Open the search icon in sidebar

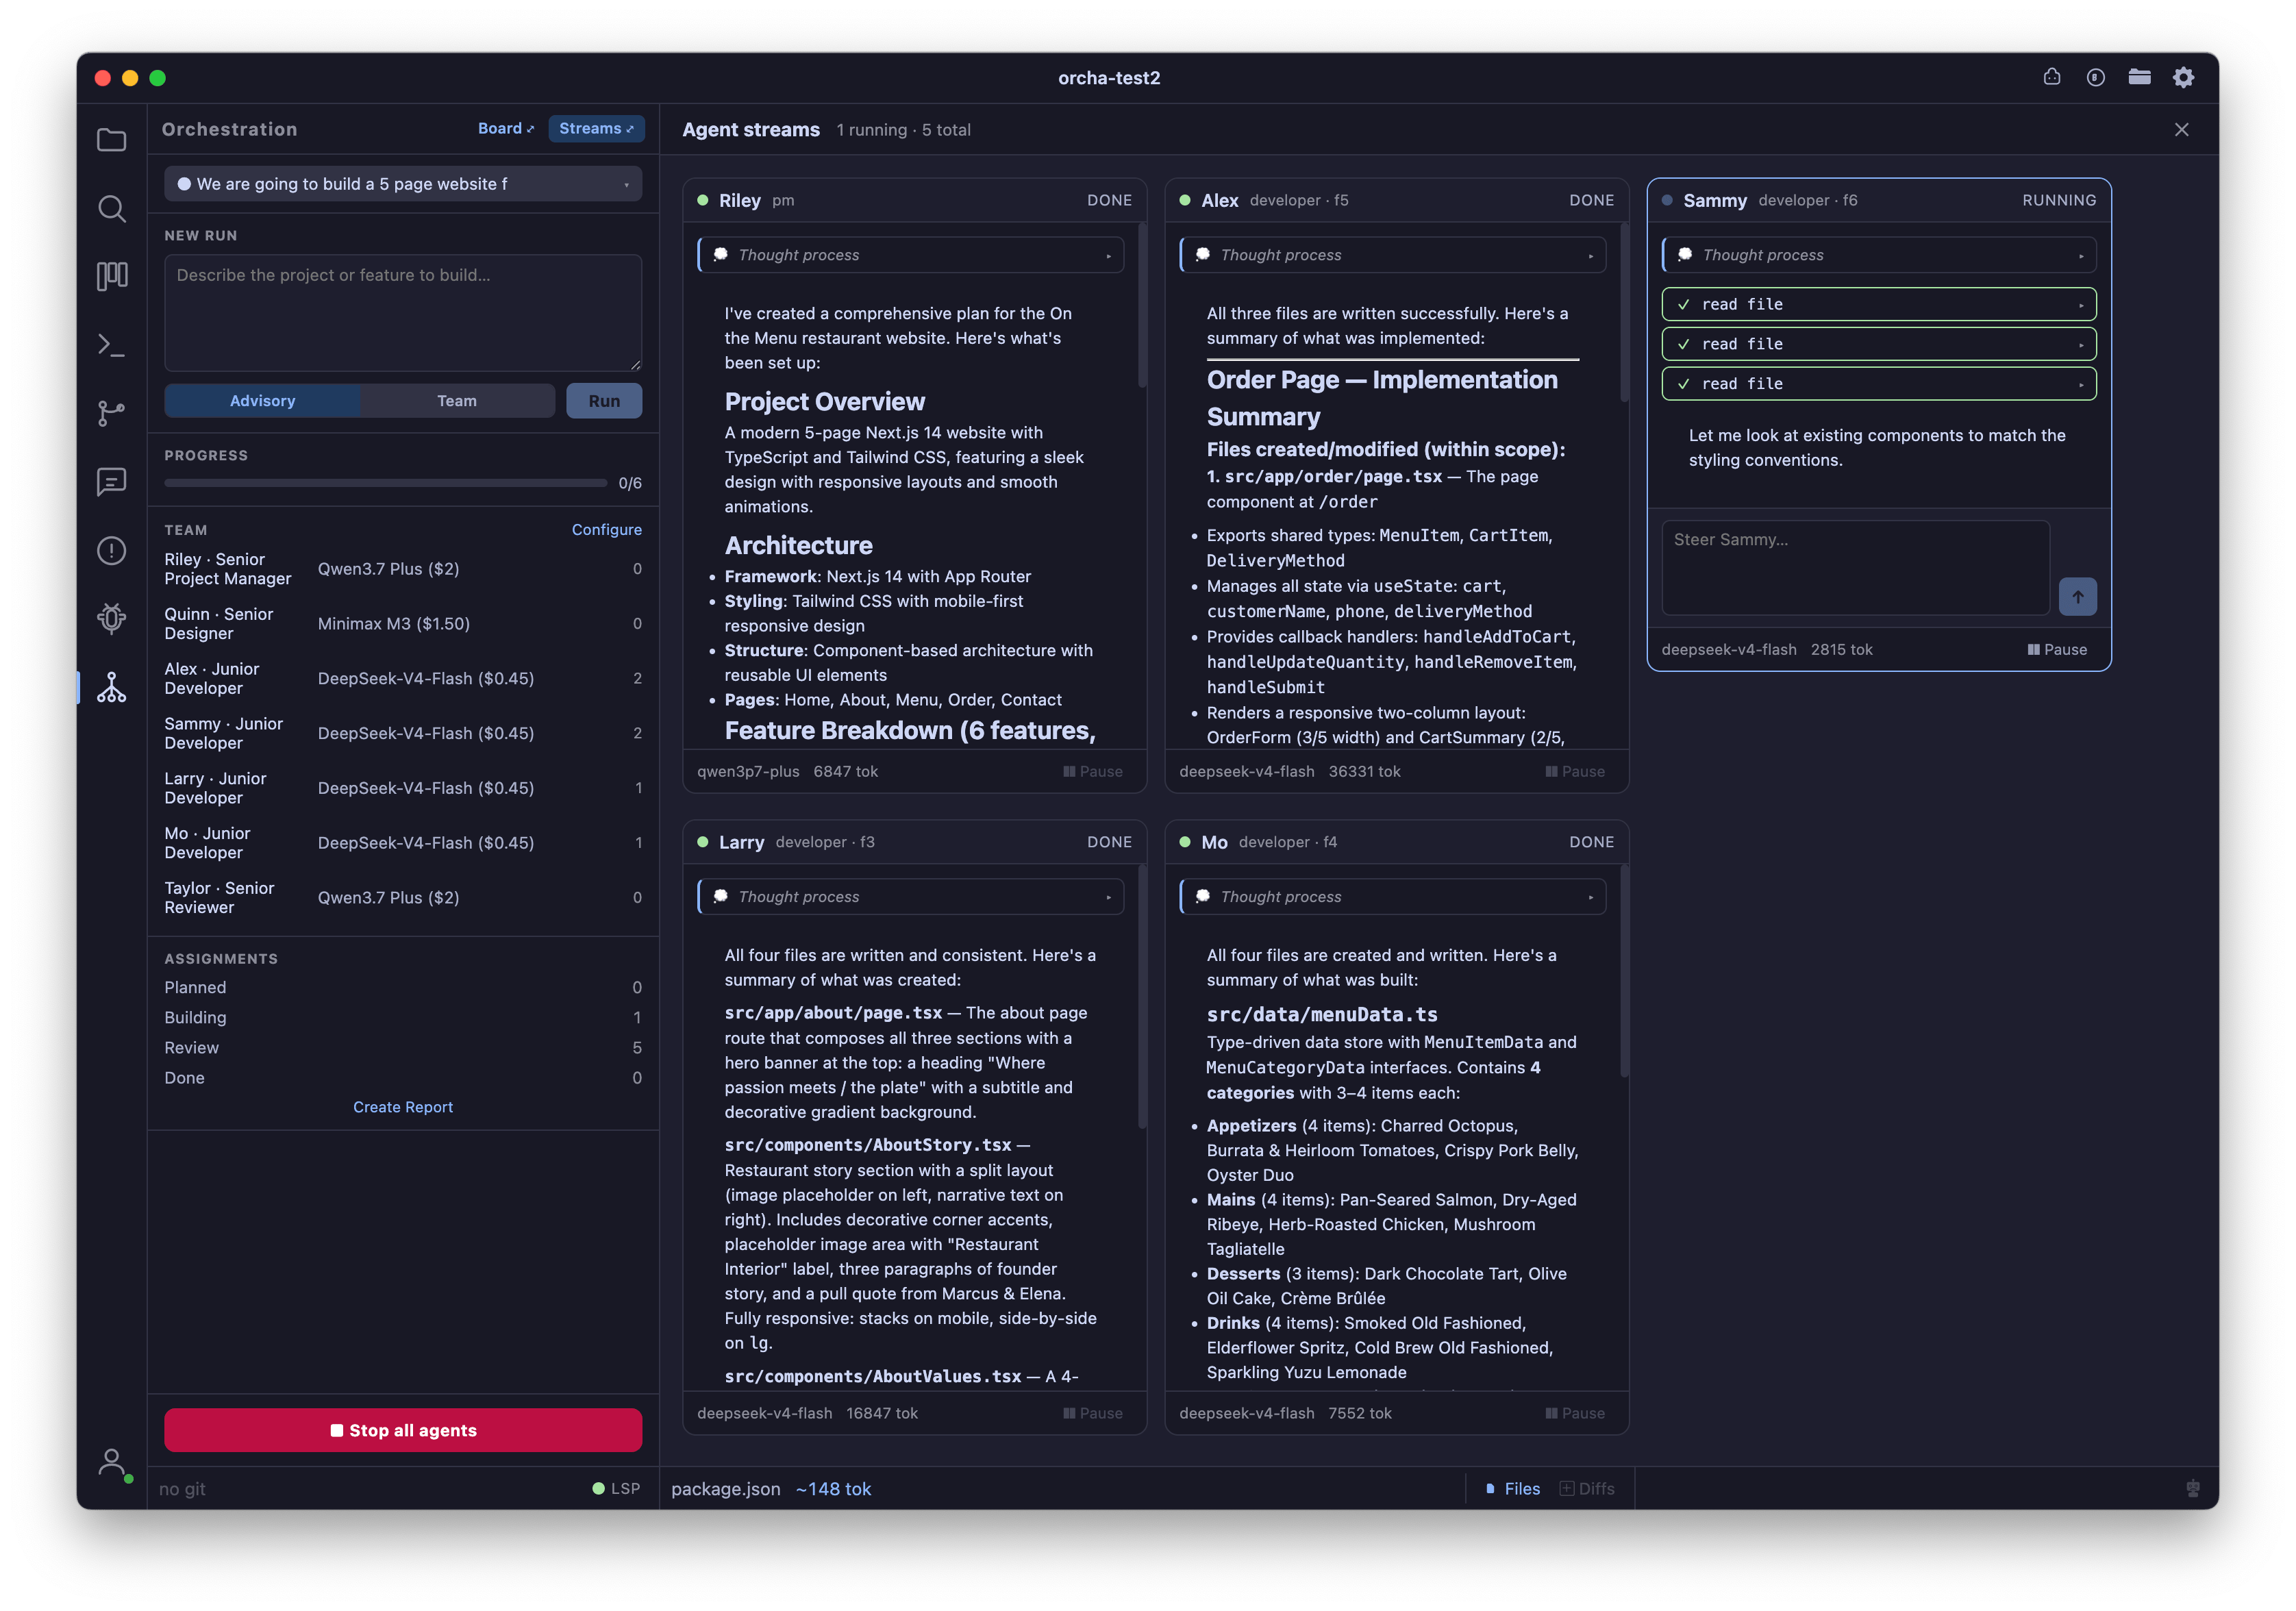111,208
